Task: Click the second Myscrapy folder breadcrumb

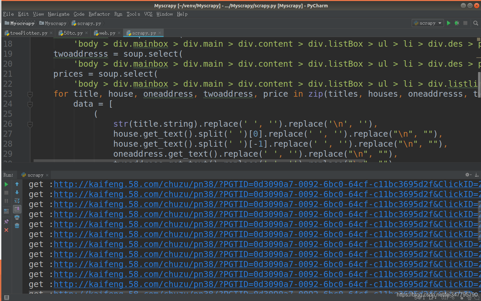Action: tap(53, 23)
